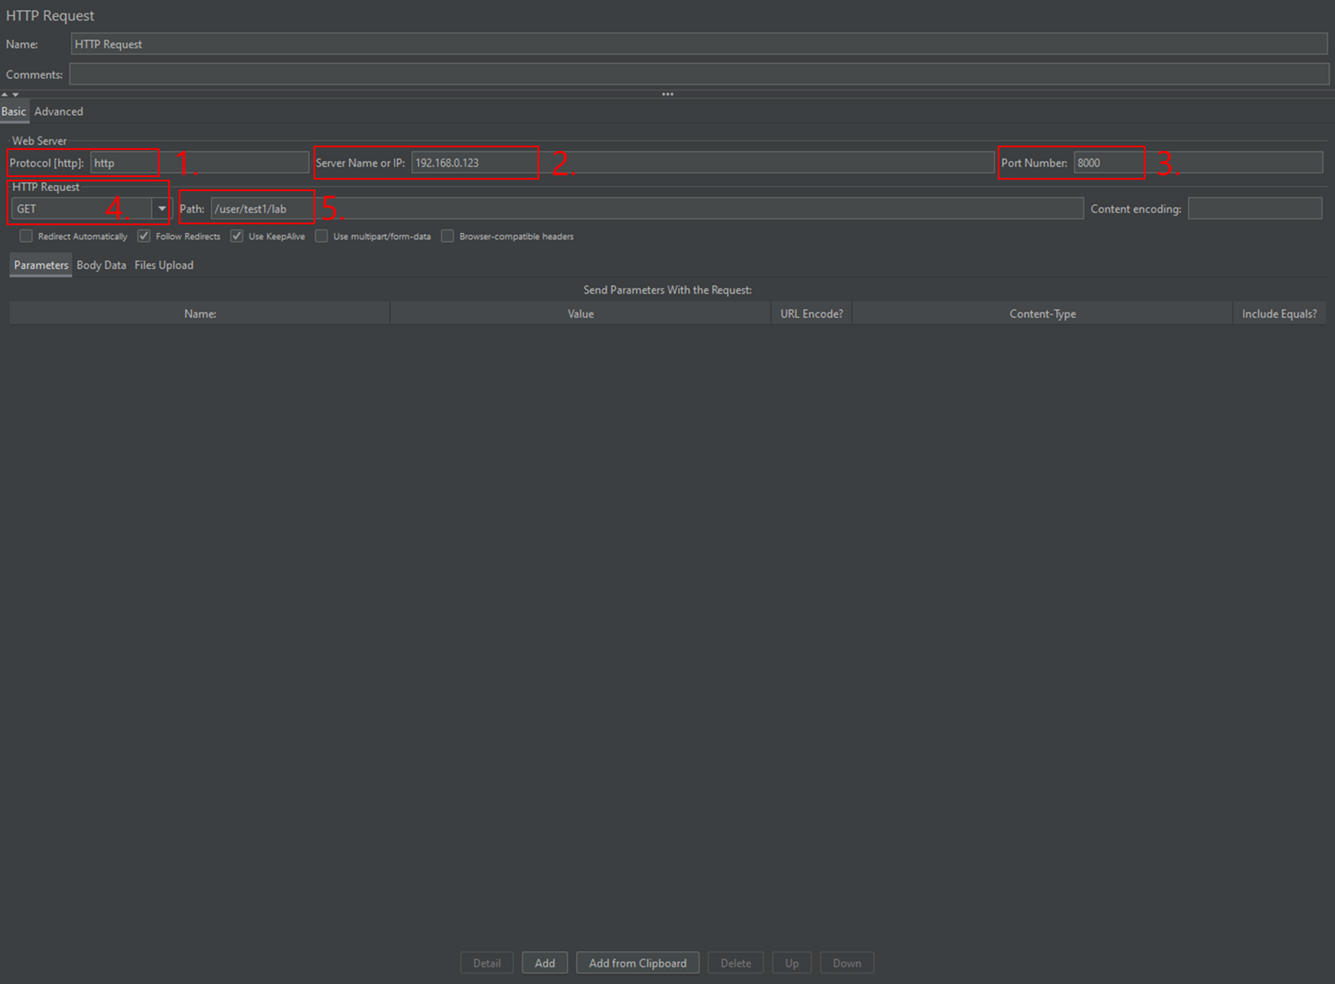Image resolution: width=1335 pixels, height=984 pixels.
Task: Enable Use multipart/form-data checkbox
Action: tap(322, 236)
